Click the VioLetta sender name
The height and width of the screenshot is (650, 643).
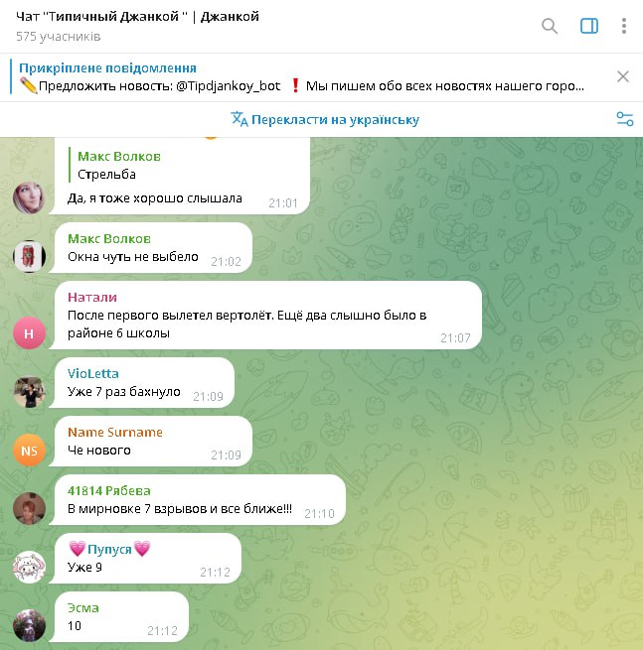[x=93, y=373]
